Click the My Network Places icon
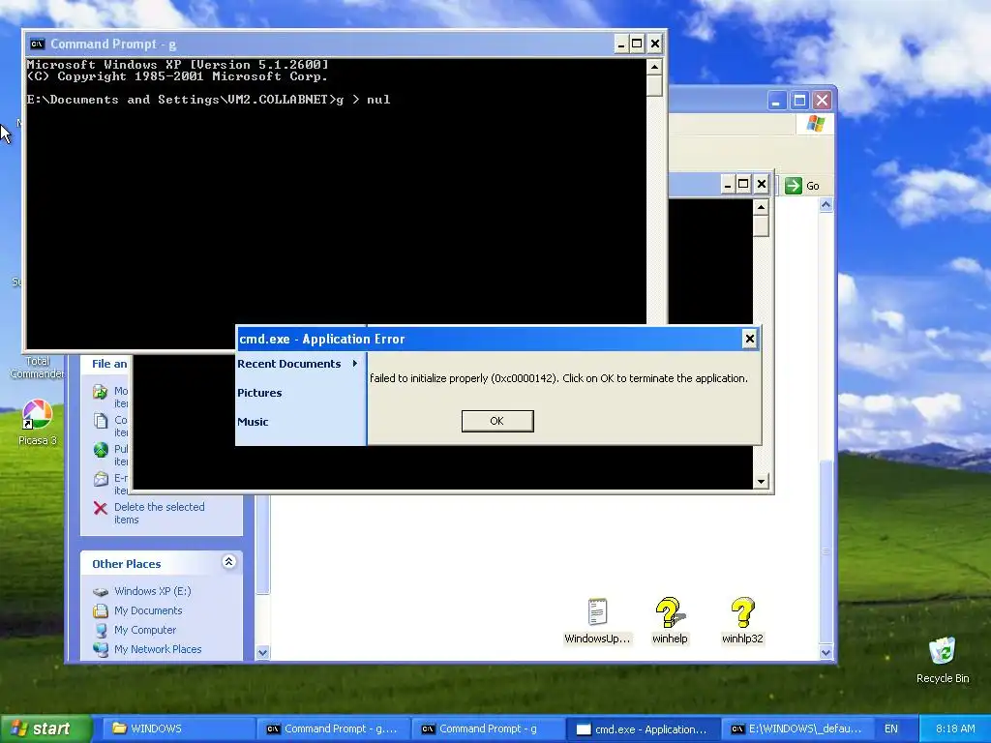Screen dimensions: 991x743 [100, 649]
